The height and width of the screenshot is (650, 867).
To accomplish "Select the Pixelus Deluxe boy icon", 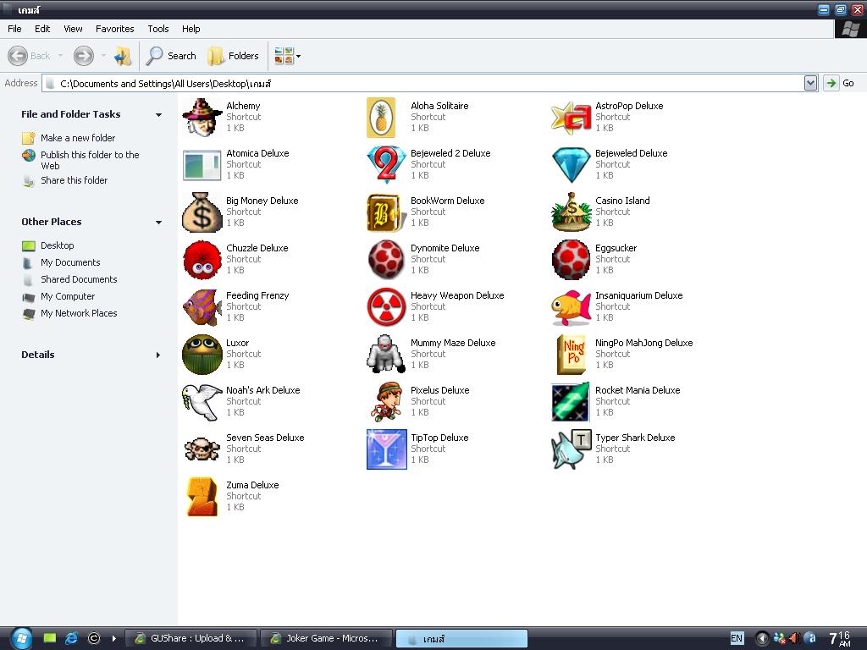I will [386, 402].
